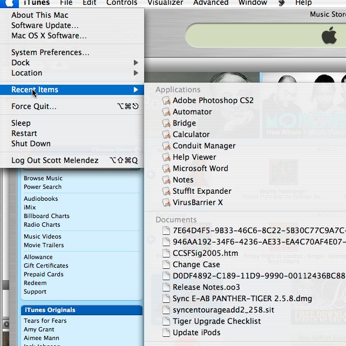This screenshot has height=346, width=346.
Task: Open Movie Trailers link
Action: click(44, 245)
